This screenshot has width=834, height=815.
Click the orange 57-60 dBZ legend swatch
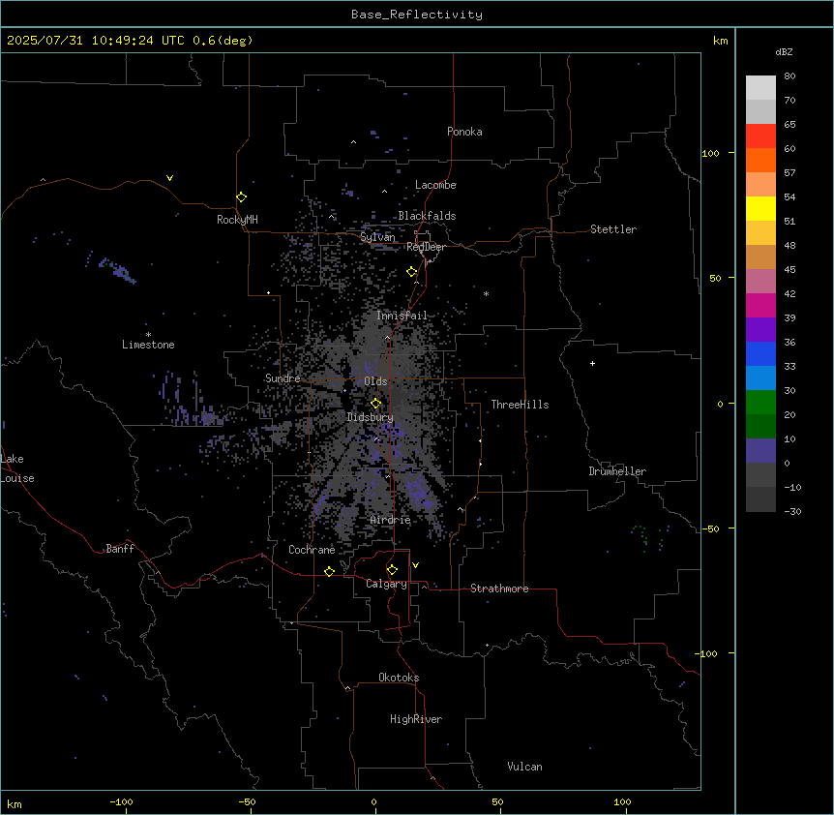(760, 161)
